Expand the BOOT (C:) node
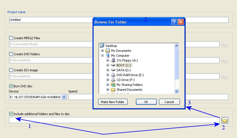This screenshot has height=138, width=237. tap(108, 65)
